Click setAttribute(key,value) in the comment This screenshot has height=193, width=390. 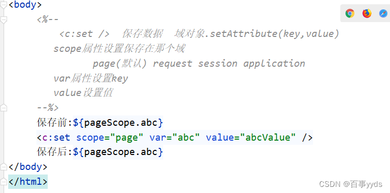click(x=275, y=33)
